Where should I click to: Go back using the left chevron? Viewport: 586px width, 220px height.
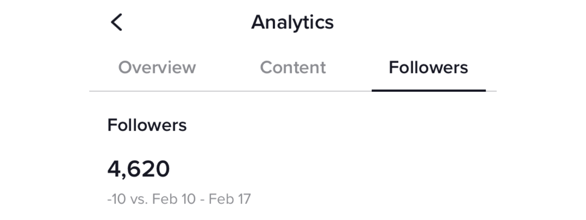pyautogui.click(x=117, y=22)
